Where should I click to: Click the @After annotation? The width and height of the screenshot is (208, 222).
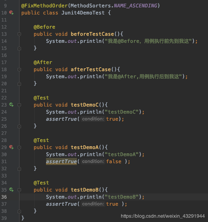(x=43, y=62)
